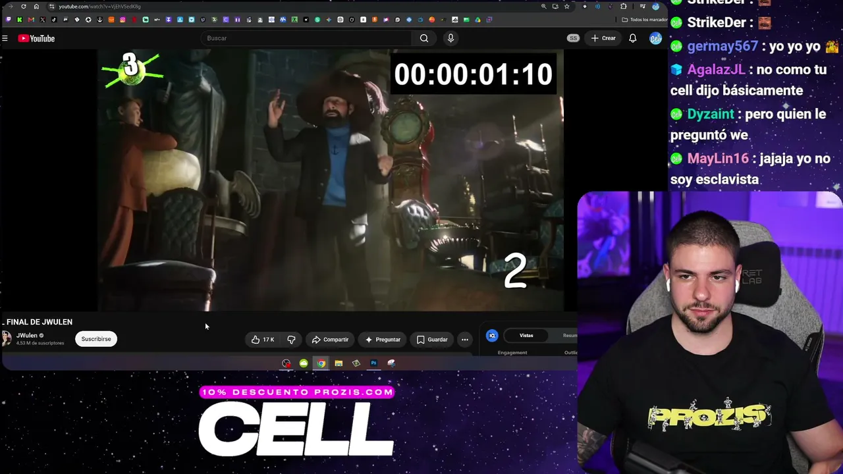This screenshot has height=474, width=843.
Task: Click chat username germay567
Action: tap(722, 46)
